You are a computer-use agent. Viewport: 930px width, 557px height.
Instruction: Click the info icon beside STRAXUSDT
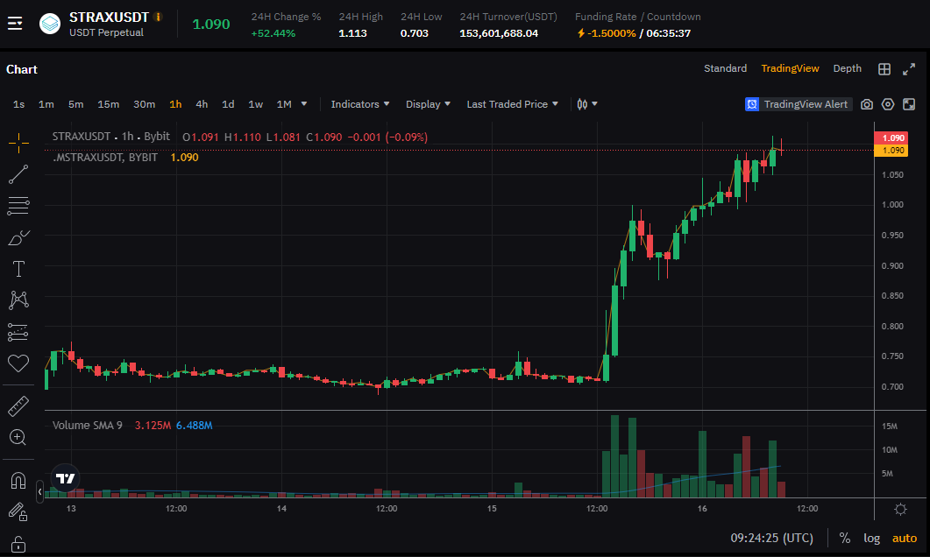point(158,17)
